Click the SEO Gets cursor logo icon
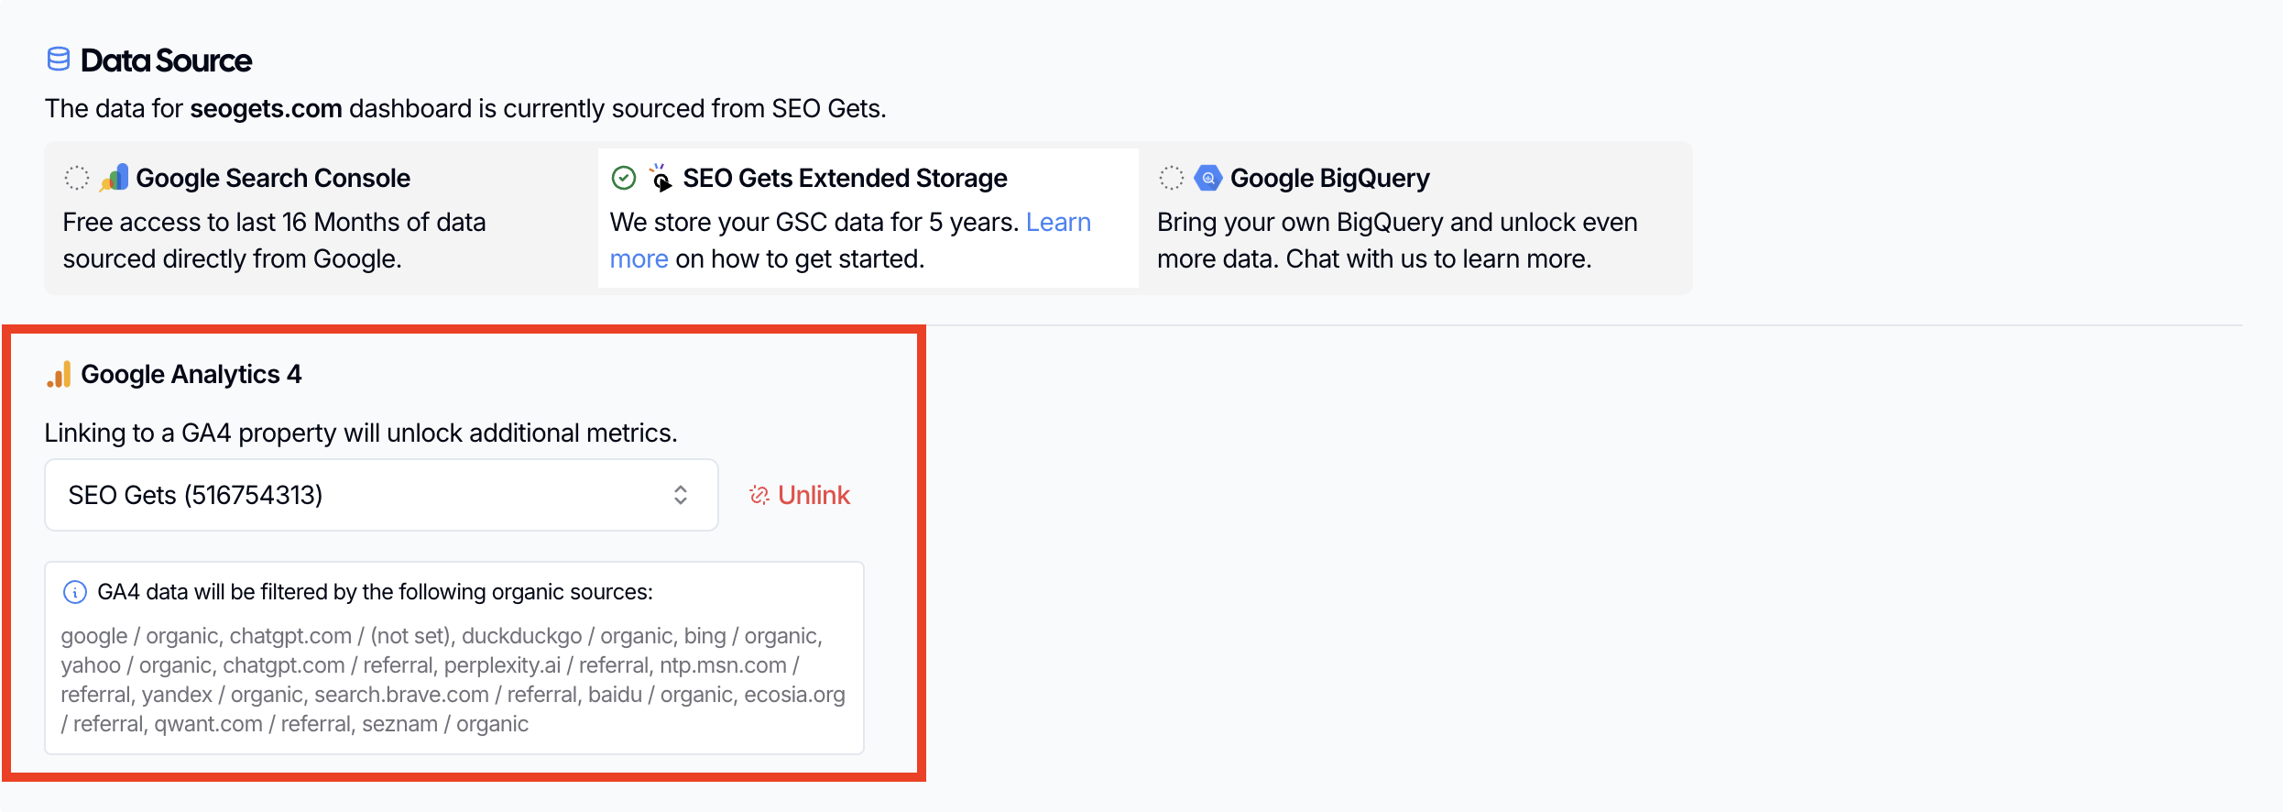The width and height of the screenshot is (2283, 812). [661, 178]
